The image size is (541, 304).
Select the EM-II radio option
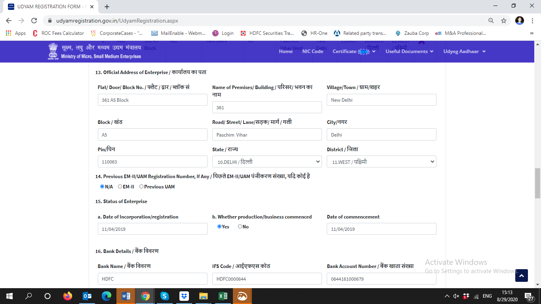(120, 186)
